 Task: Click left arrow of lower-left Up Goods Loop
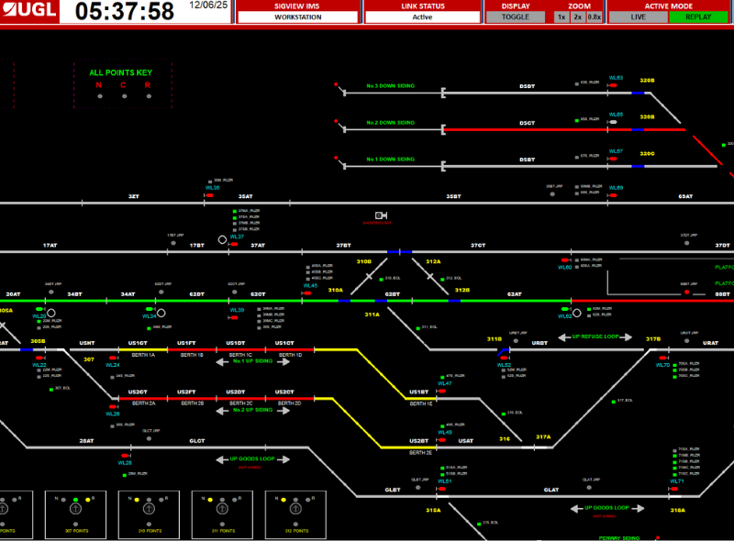pos(222,459)
